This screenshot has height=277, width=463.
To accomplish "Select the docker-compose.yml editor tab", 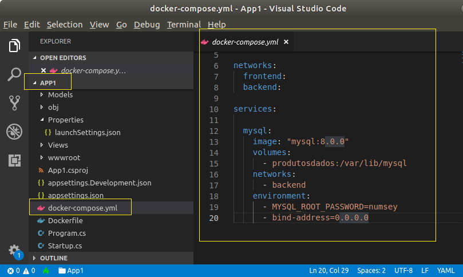I will [x=245, y=42].
